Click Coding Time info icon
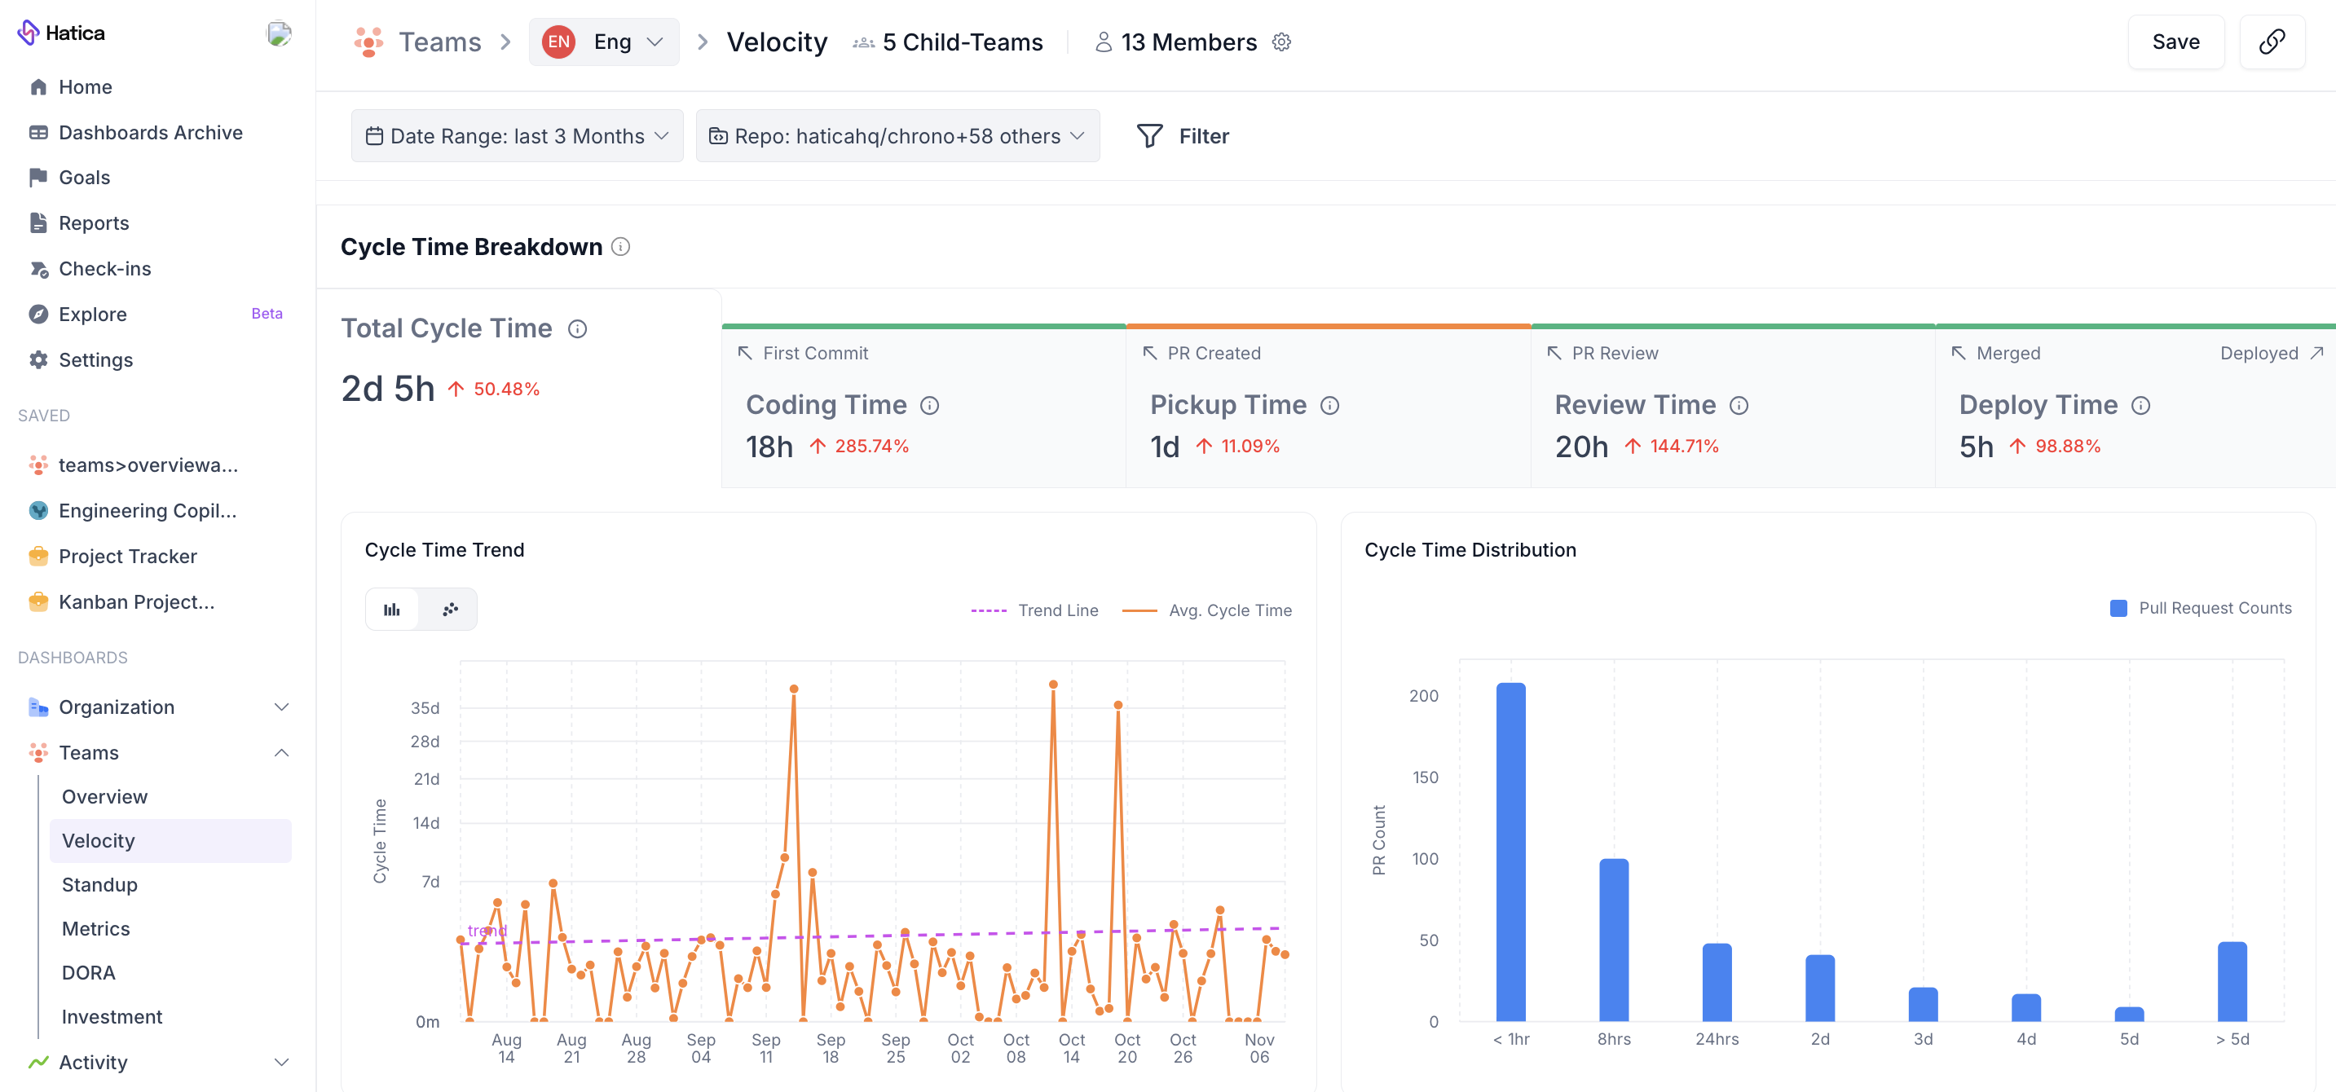This screenshot has width=2336, height=1092. click(x=929, y=405)
